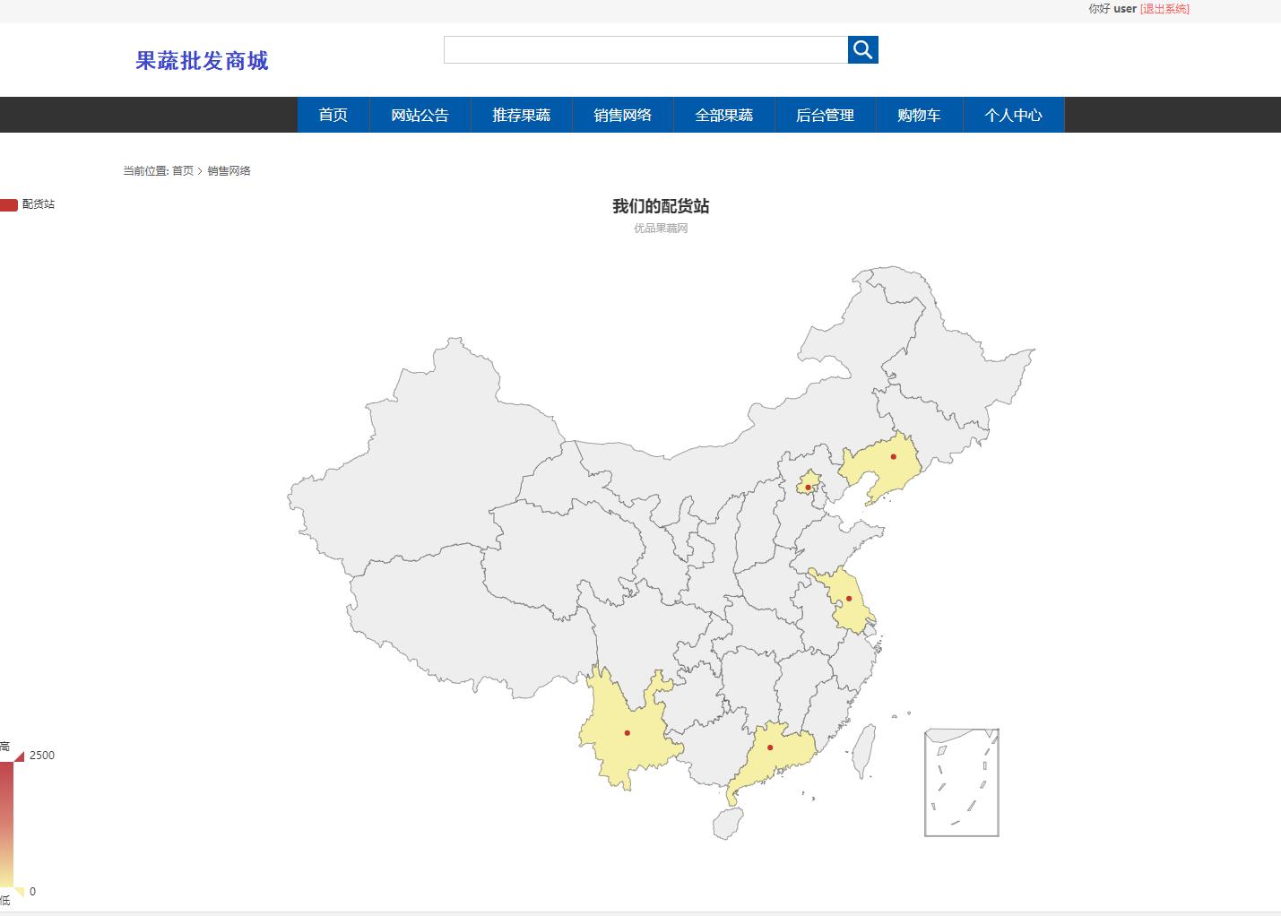Click the 果蔬批发商城 site logo
Screen dimensions: 1281x916
click(202, 60)
